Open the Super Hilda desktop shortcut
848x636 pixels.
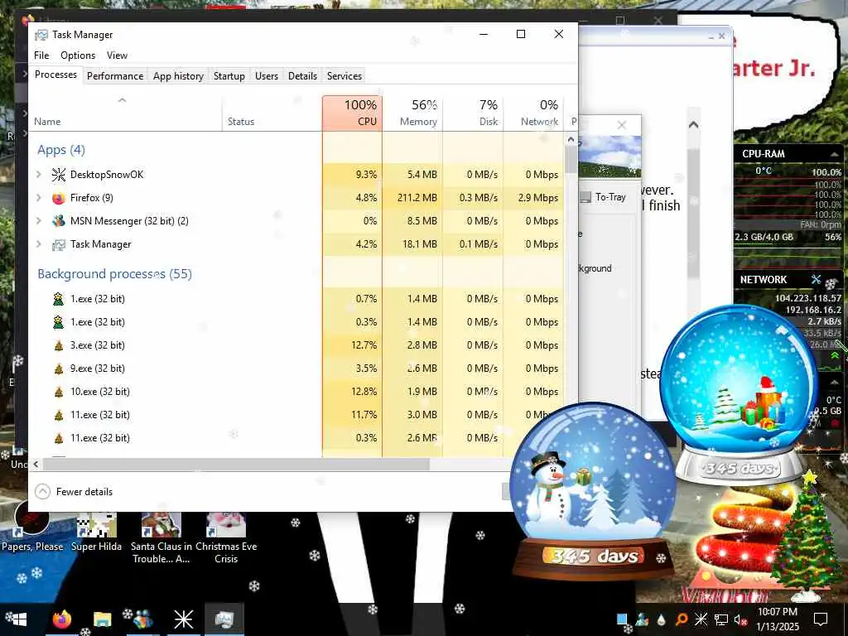tap(96, 532)
